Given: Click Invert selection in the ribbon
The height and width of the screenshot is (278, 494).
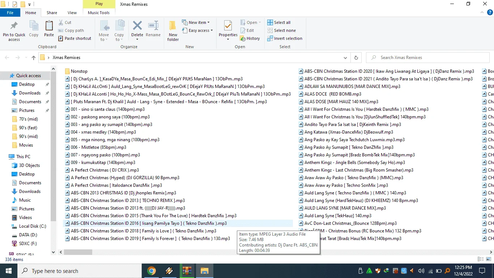Looking at the screenshot, I should coord(285,38).
